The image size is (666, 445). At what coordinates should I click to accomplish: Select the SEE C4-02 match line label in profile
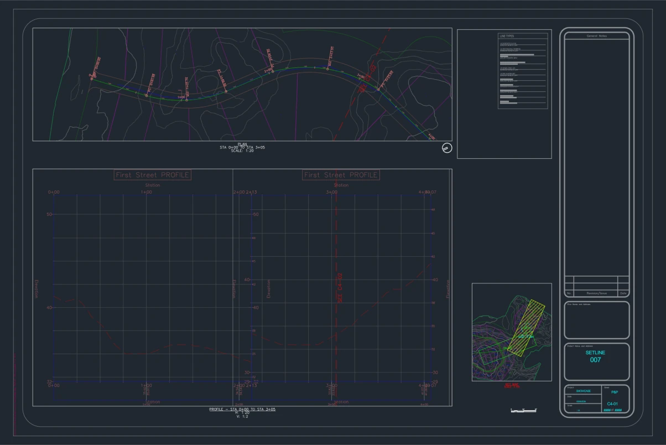click(340, 287)
